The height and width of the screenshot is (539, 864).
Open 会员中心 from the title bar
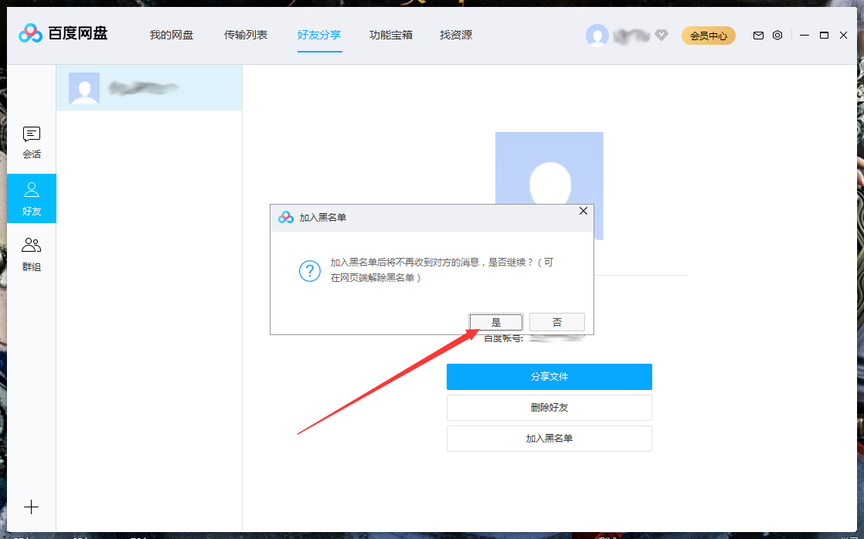point(708,35)
